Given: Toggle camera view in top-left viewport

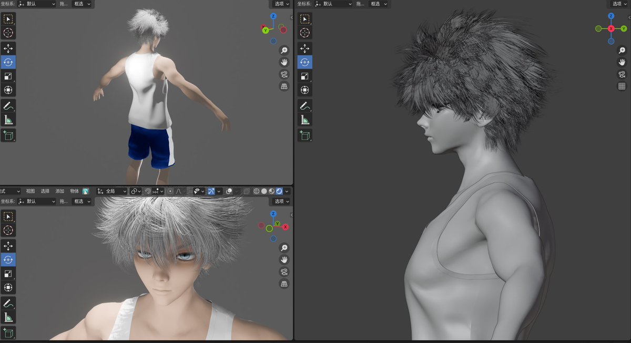Looking at the screenshot, I should [x=284, y=74].
